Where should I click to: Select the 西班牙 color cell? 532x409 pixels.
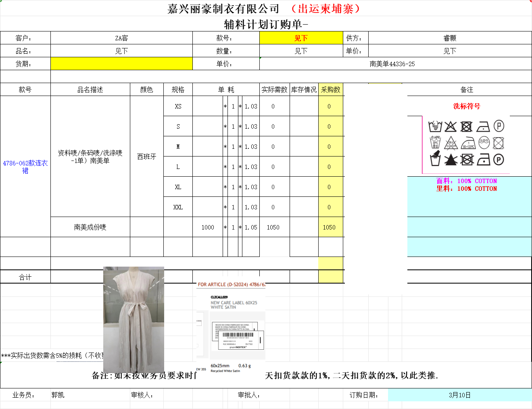pos(146,157)
